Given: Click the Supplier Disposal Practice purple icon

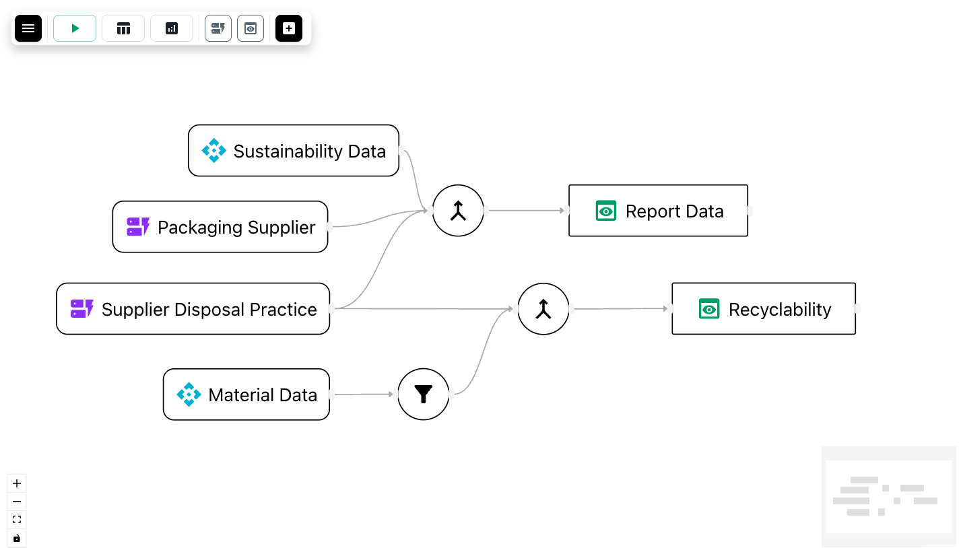Looking at the screenshot, I should point(82,309).
